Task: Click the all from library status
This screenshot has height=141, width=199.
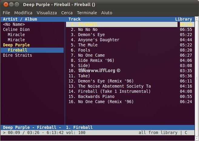Action: coord(158,133)
